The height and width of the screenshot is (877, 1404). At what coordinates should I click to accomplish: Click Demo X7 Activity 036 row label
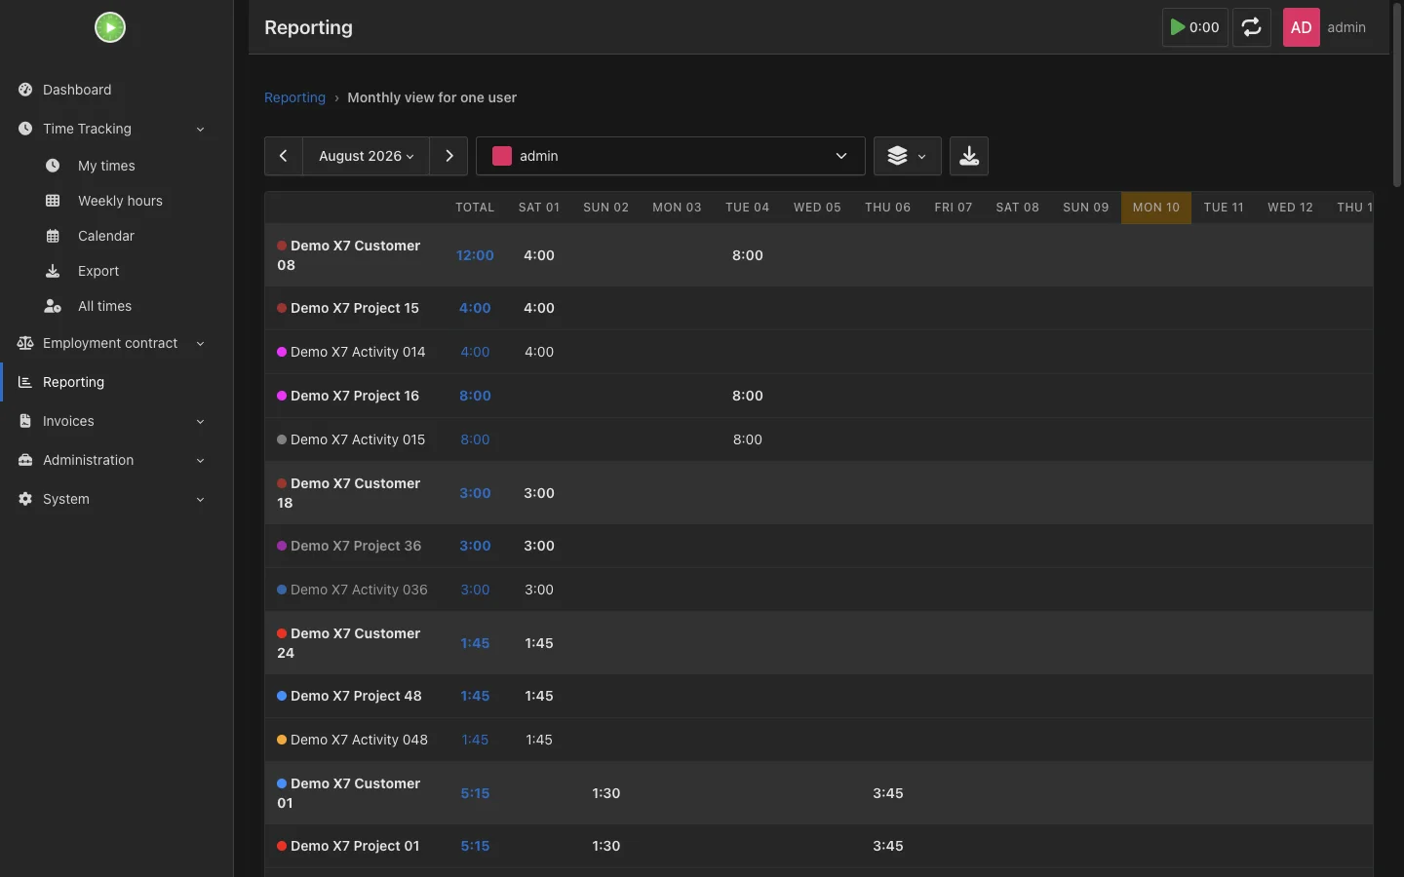tap(359, 590)
